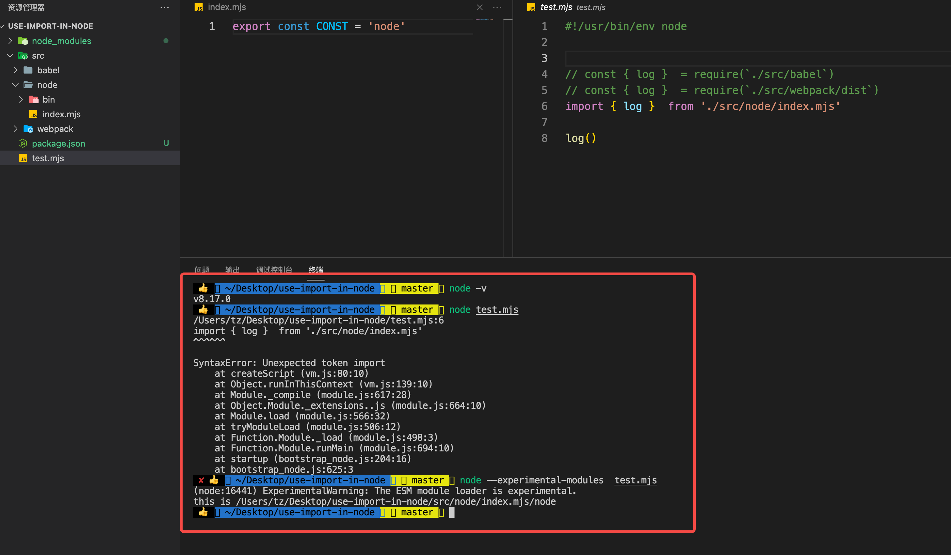Open the Explorer view more actions menu

coord(165,7)
